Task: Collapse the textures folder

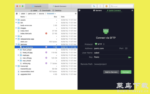Action: click(x=16, y=44)
